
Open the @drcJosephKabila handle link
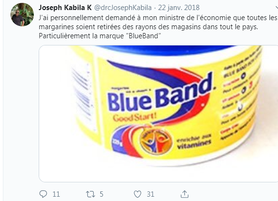point(123,8)
